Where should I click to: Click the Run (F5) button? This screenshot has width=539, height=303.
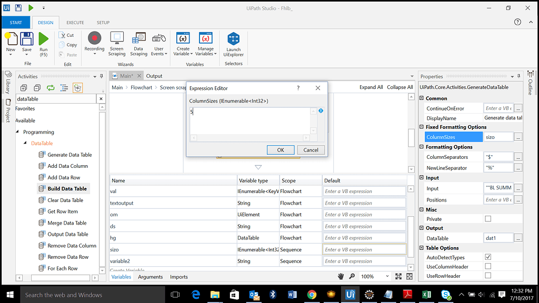pyautogui.click(x=44, y=39)
